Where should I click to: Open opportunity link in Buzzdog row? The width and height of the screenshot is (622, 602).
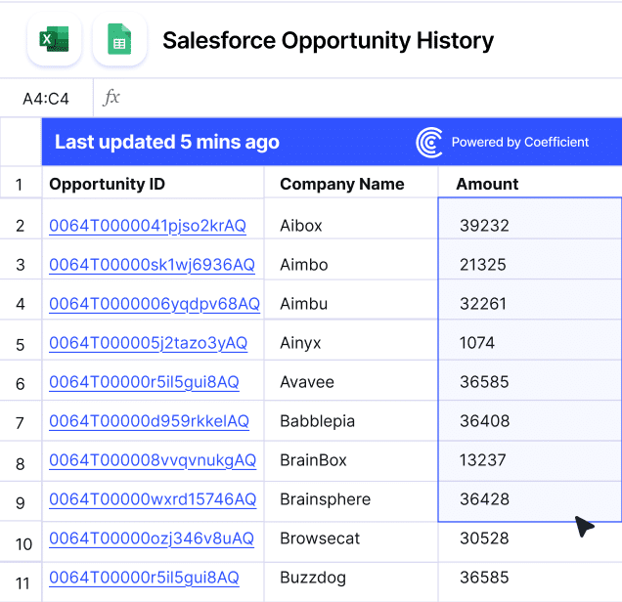[x=144, y=578]
